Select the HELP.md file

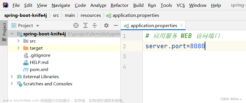tap(64, 62)
